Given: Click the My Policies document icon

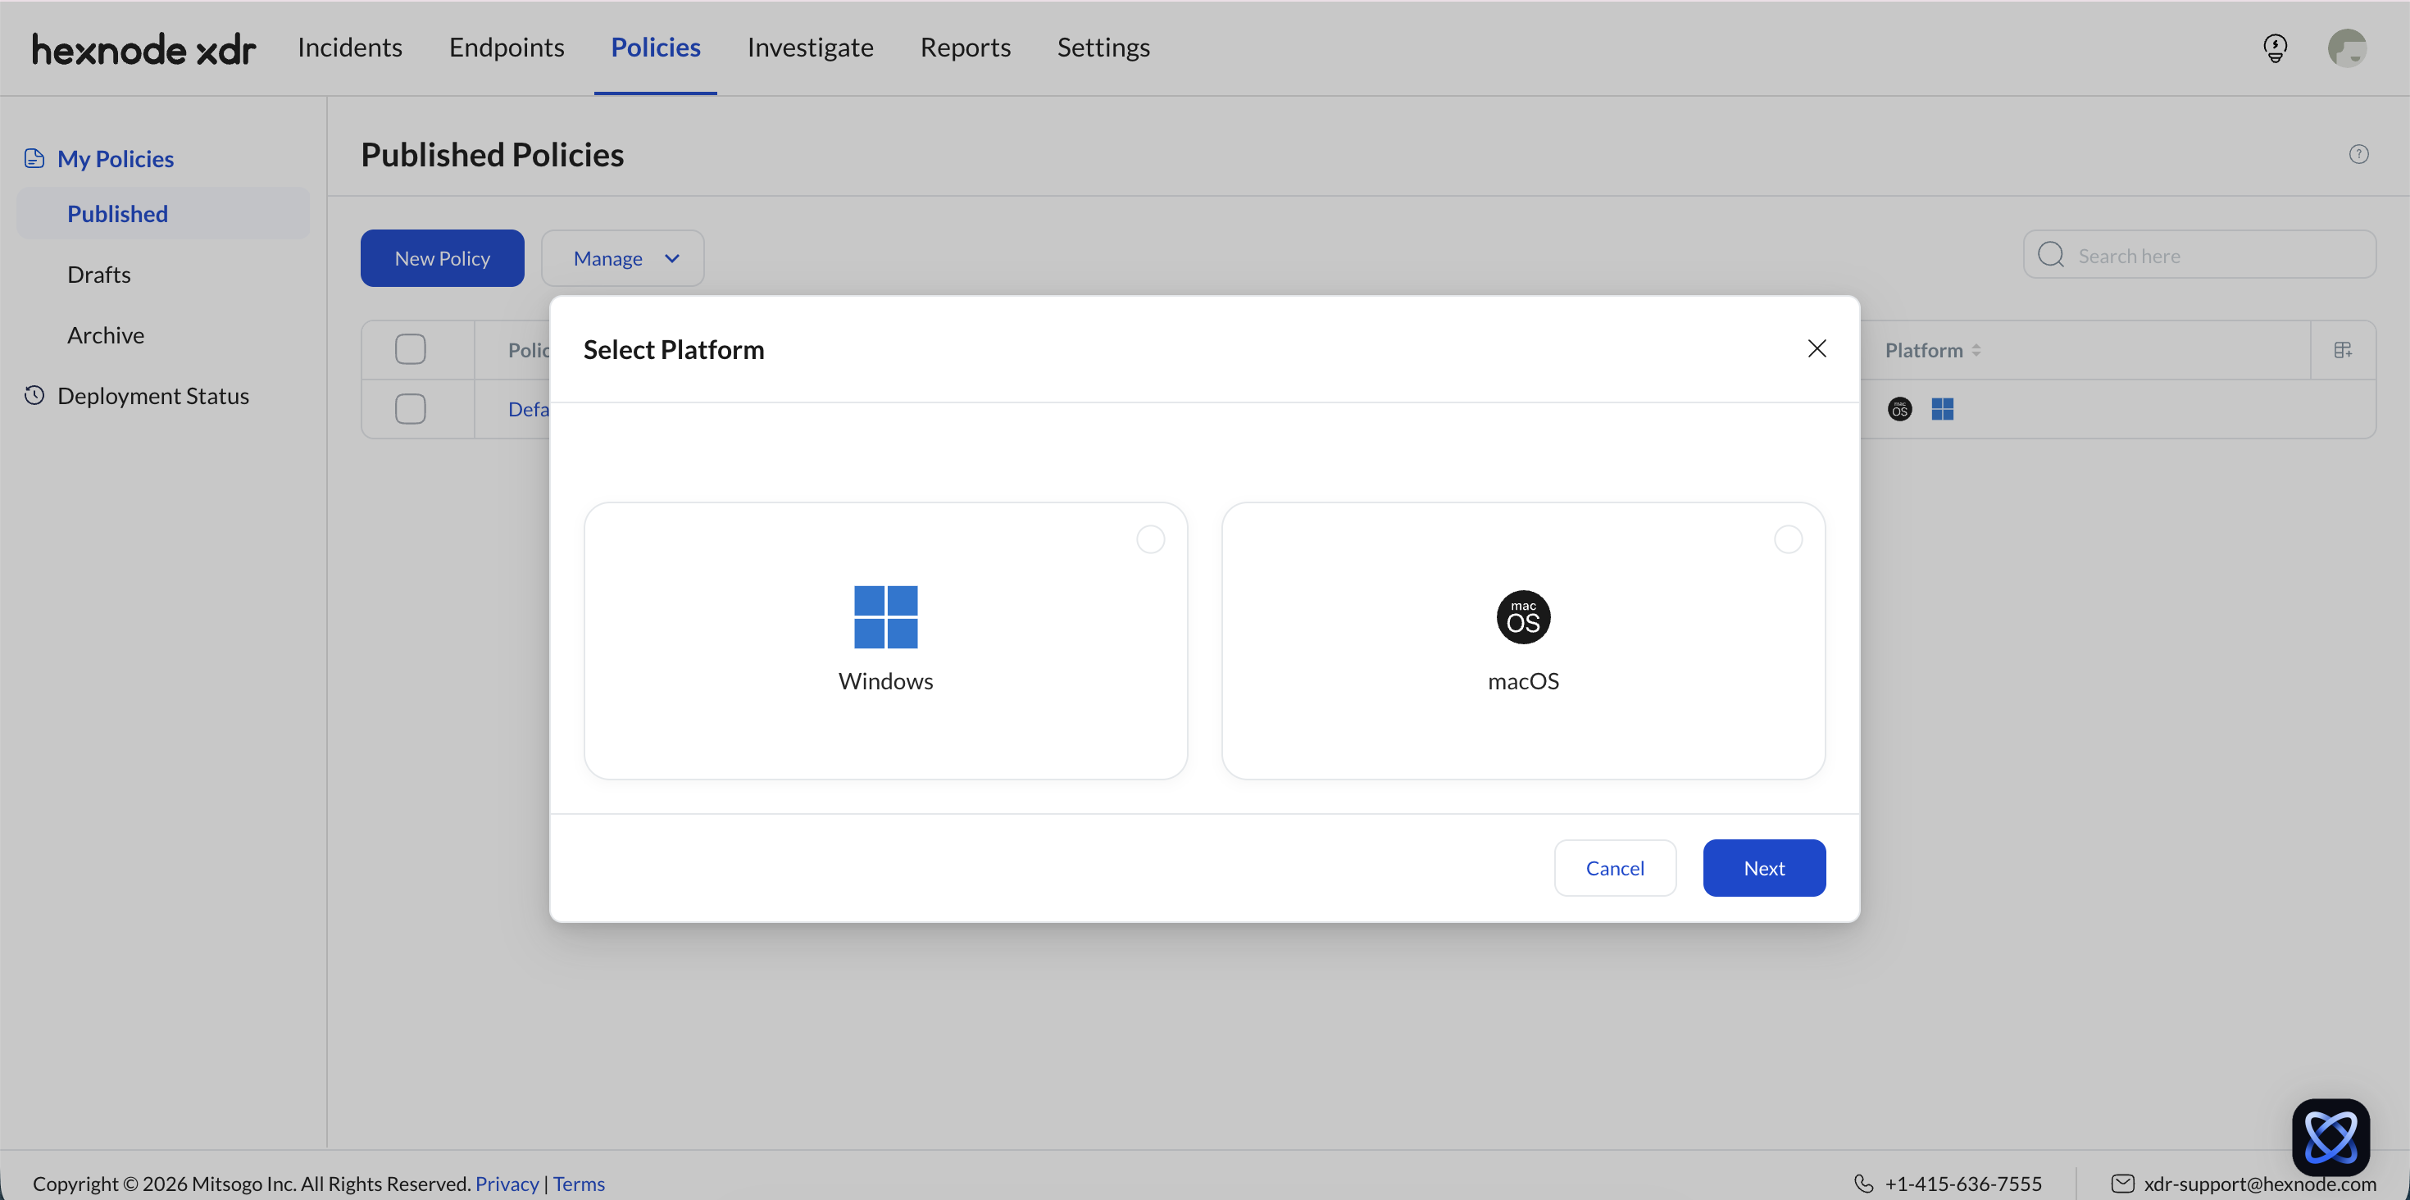Looking at the screenshot, I should (x=34, y=158).
